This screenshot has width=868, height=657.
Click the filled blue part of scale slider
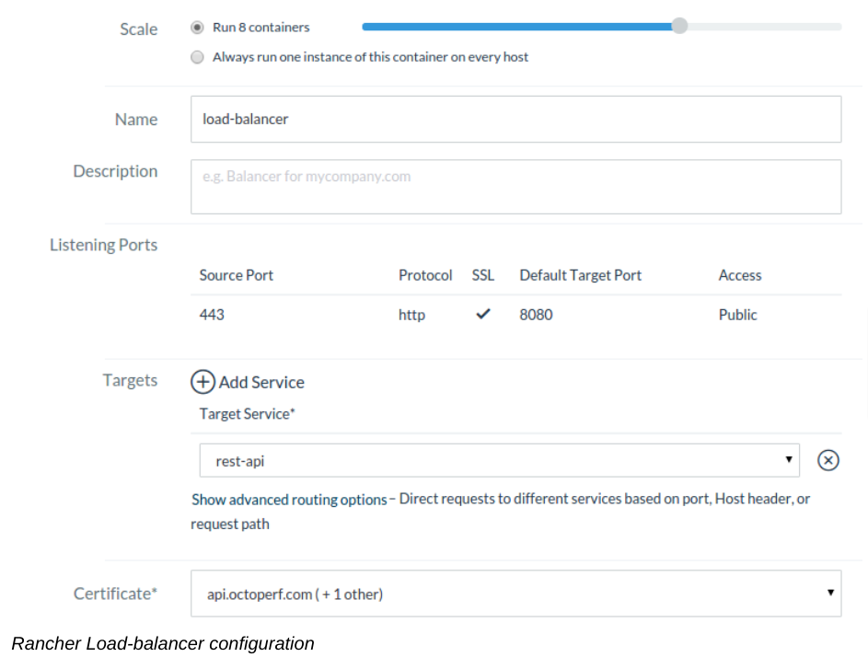(x=515, y=27)
